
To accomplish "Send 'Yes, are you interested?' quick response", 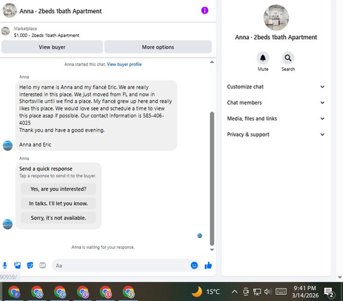I will click(58, 189).
